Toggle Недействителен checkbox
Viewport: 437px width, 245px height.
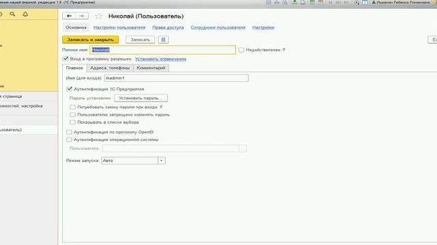(x=241, y=50)
